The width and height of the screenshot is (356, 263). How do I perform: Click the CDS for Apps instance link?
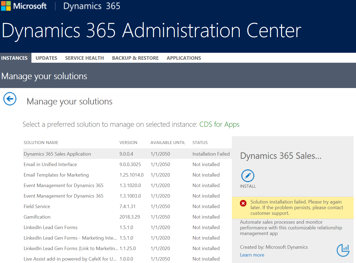click(219, 124)
